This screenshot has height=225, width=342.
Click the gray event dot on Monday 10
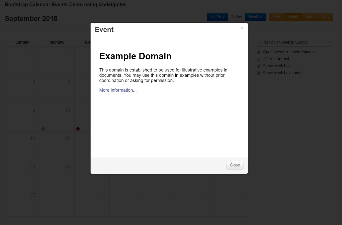(43, 129)
